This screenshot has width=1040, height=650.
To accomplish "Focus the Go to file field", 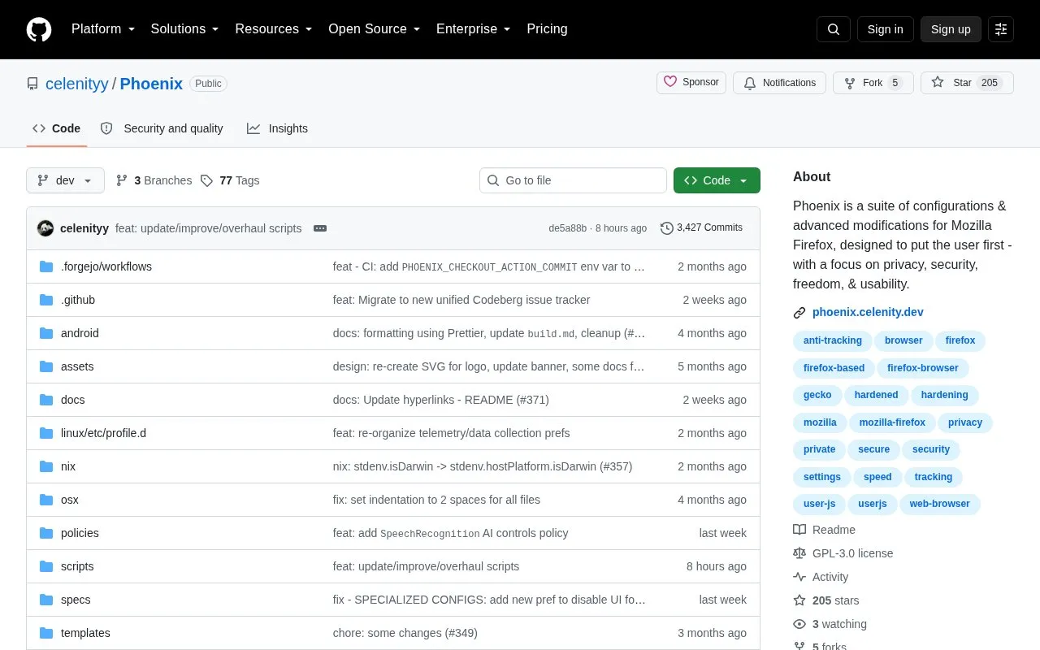I will [x=573, y=180].
